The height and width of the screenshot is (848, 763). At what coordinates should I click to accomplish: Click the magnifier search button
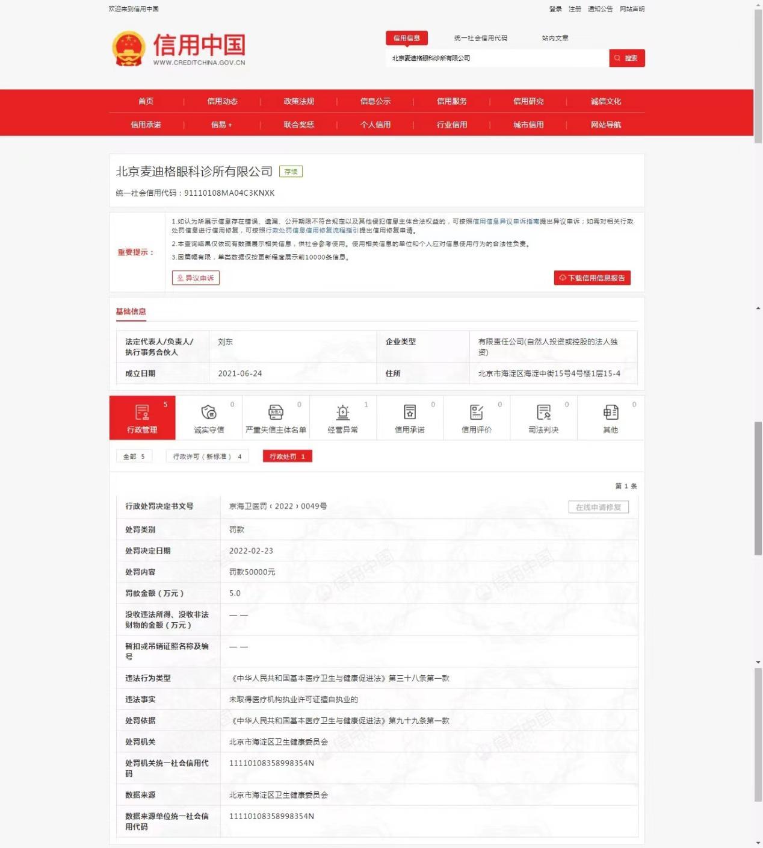coord(627,58)
